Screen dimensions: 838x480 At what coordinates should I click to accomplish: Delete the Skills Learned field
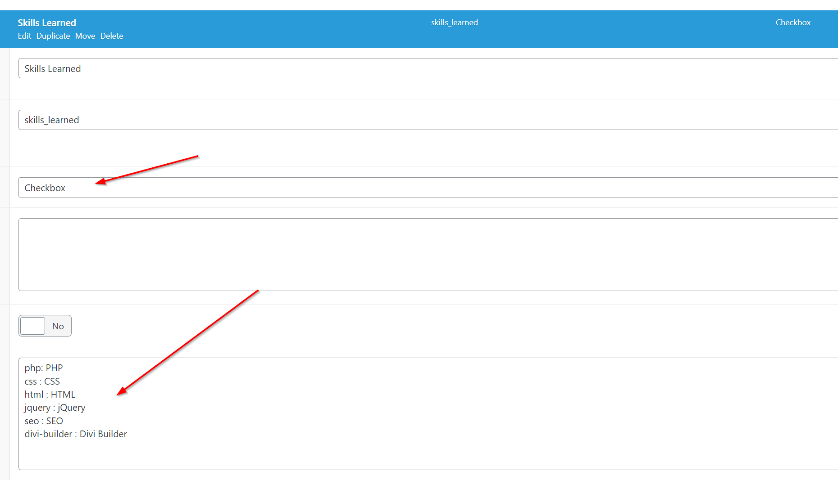coord(112,36)
